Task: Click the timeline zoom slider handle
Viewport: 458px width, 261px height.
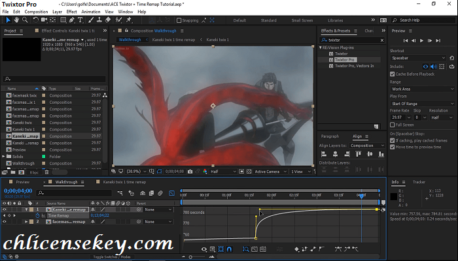Action: 190,257
